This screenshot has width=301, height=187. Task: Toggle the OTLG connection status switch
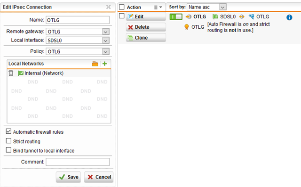point(176,16)
